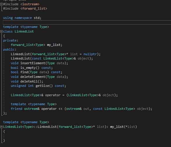
Task: Click the 'public:' access specifier
Action: (x=10, y=49)
